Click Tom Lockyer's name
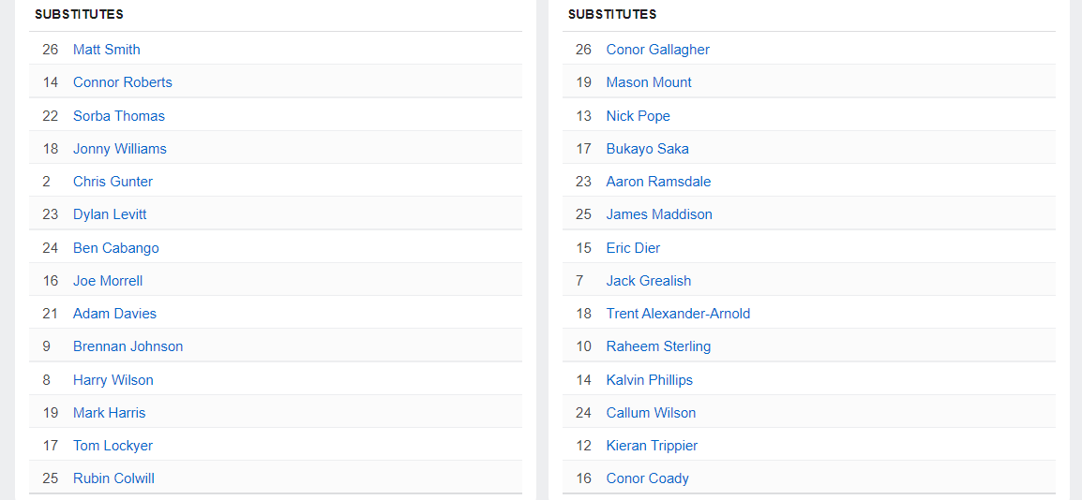 coord(113,446)
